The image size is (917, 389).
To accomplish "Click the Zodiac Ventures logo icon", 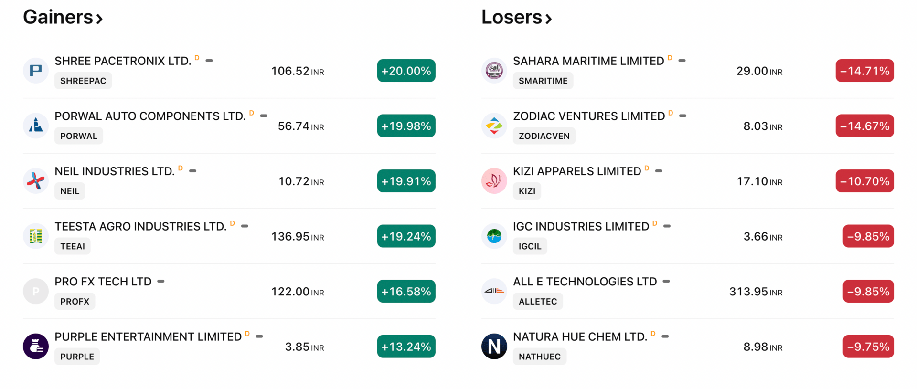I will (494, 126).
